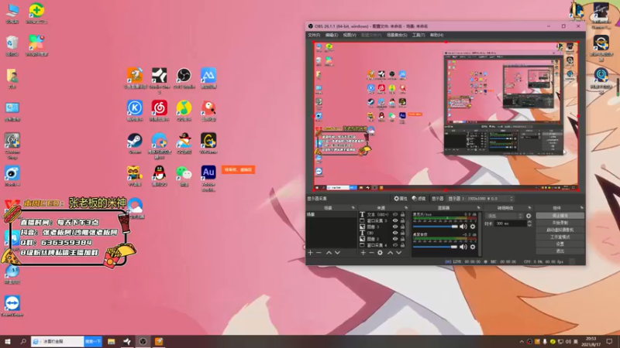Pop out the Scenes dock panel

tap(353, 208)
